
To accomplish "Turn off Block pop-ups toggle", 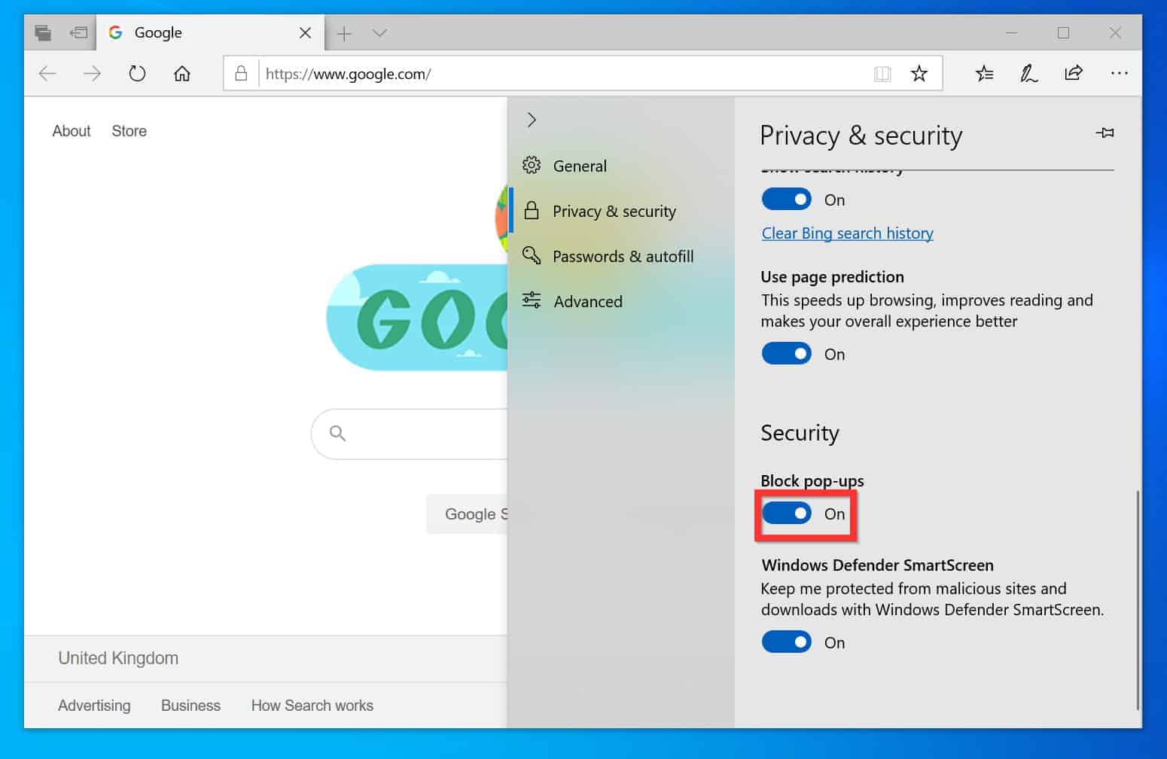I will pos(787,514).
